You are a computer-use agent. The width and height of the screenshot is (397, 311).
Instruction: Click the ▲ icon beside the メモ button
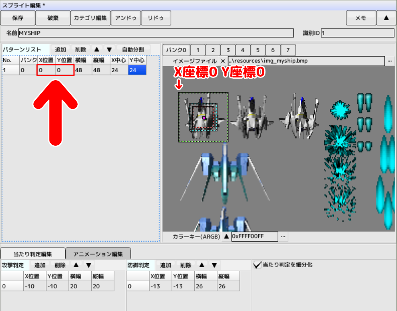coord(385,18)
